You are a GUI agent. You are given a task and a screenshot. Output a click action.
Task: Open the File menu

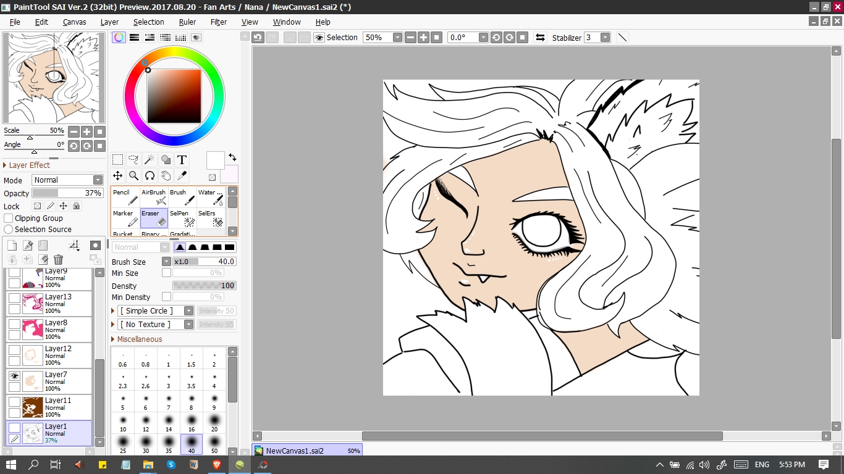15,22
